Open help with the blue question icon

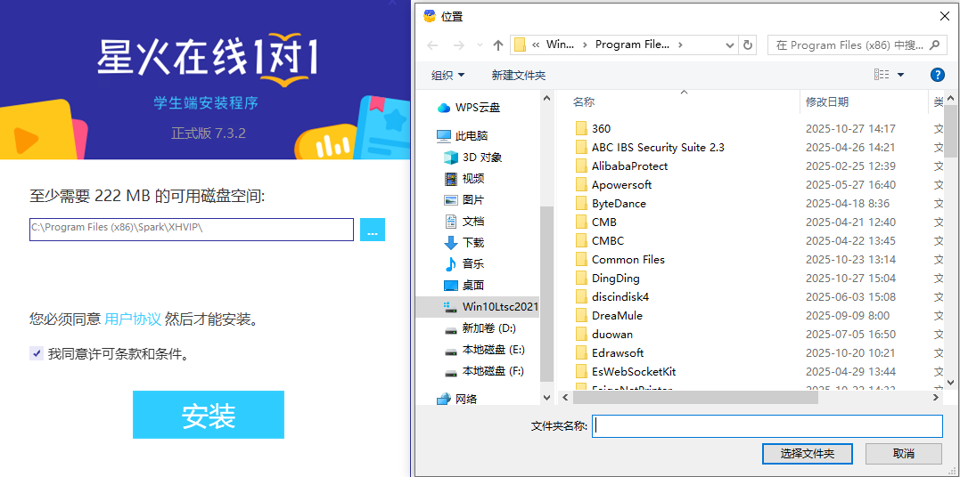(x=938, y=75)
